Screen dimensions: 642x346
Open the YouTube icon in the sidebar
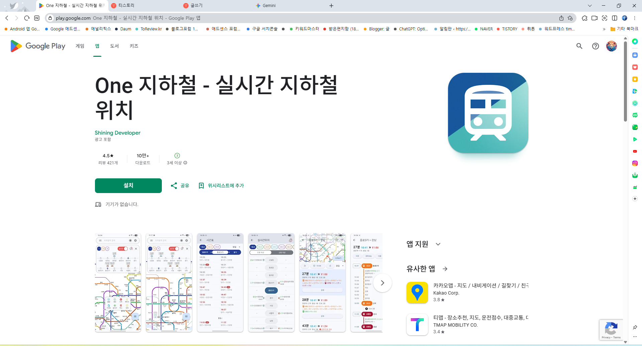635,151
